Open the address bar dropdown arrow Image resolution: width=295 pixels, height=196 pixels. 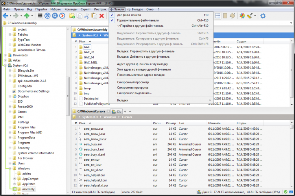click(x=291, y=23)
